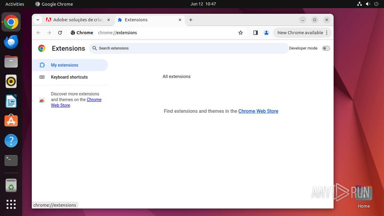Click the All extensions heading
Viewport: 384px width, 216px height.
pos(176,76)
